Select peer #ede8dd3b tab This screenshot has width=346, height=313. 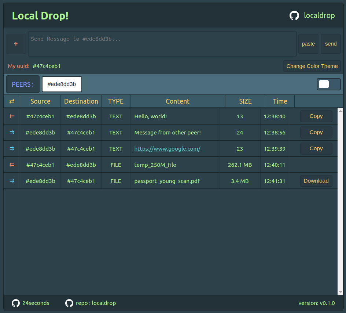click(62, 84)
